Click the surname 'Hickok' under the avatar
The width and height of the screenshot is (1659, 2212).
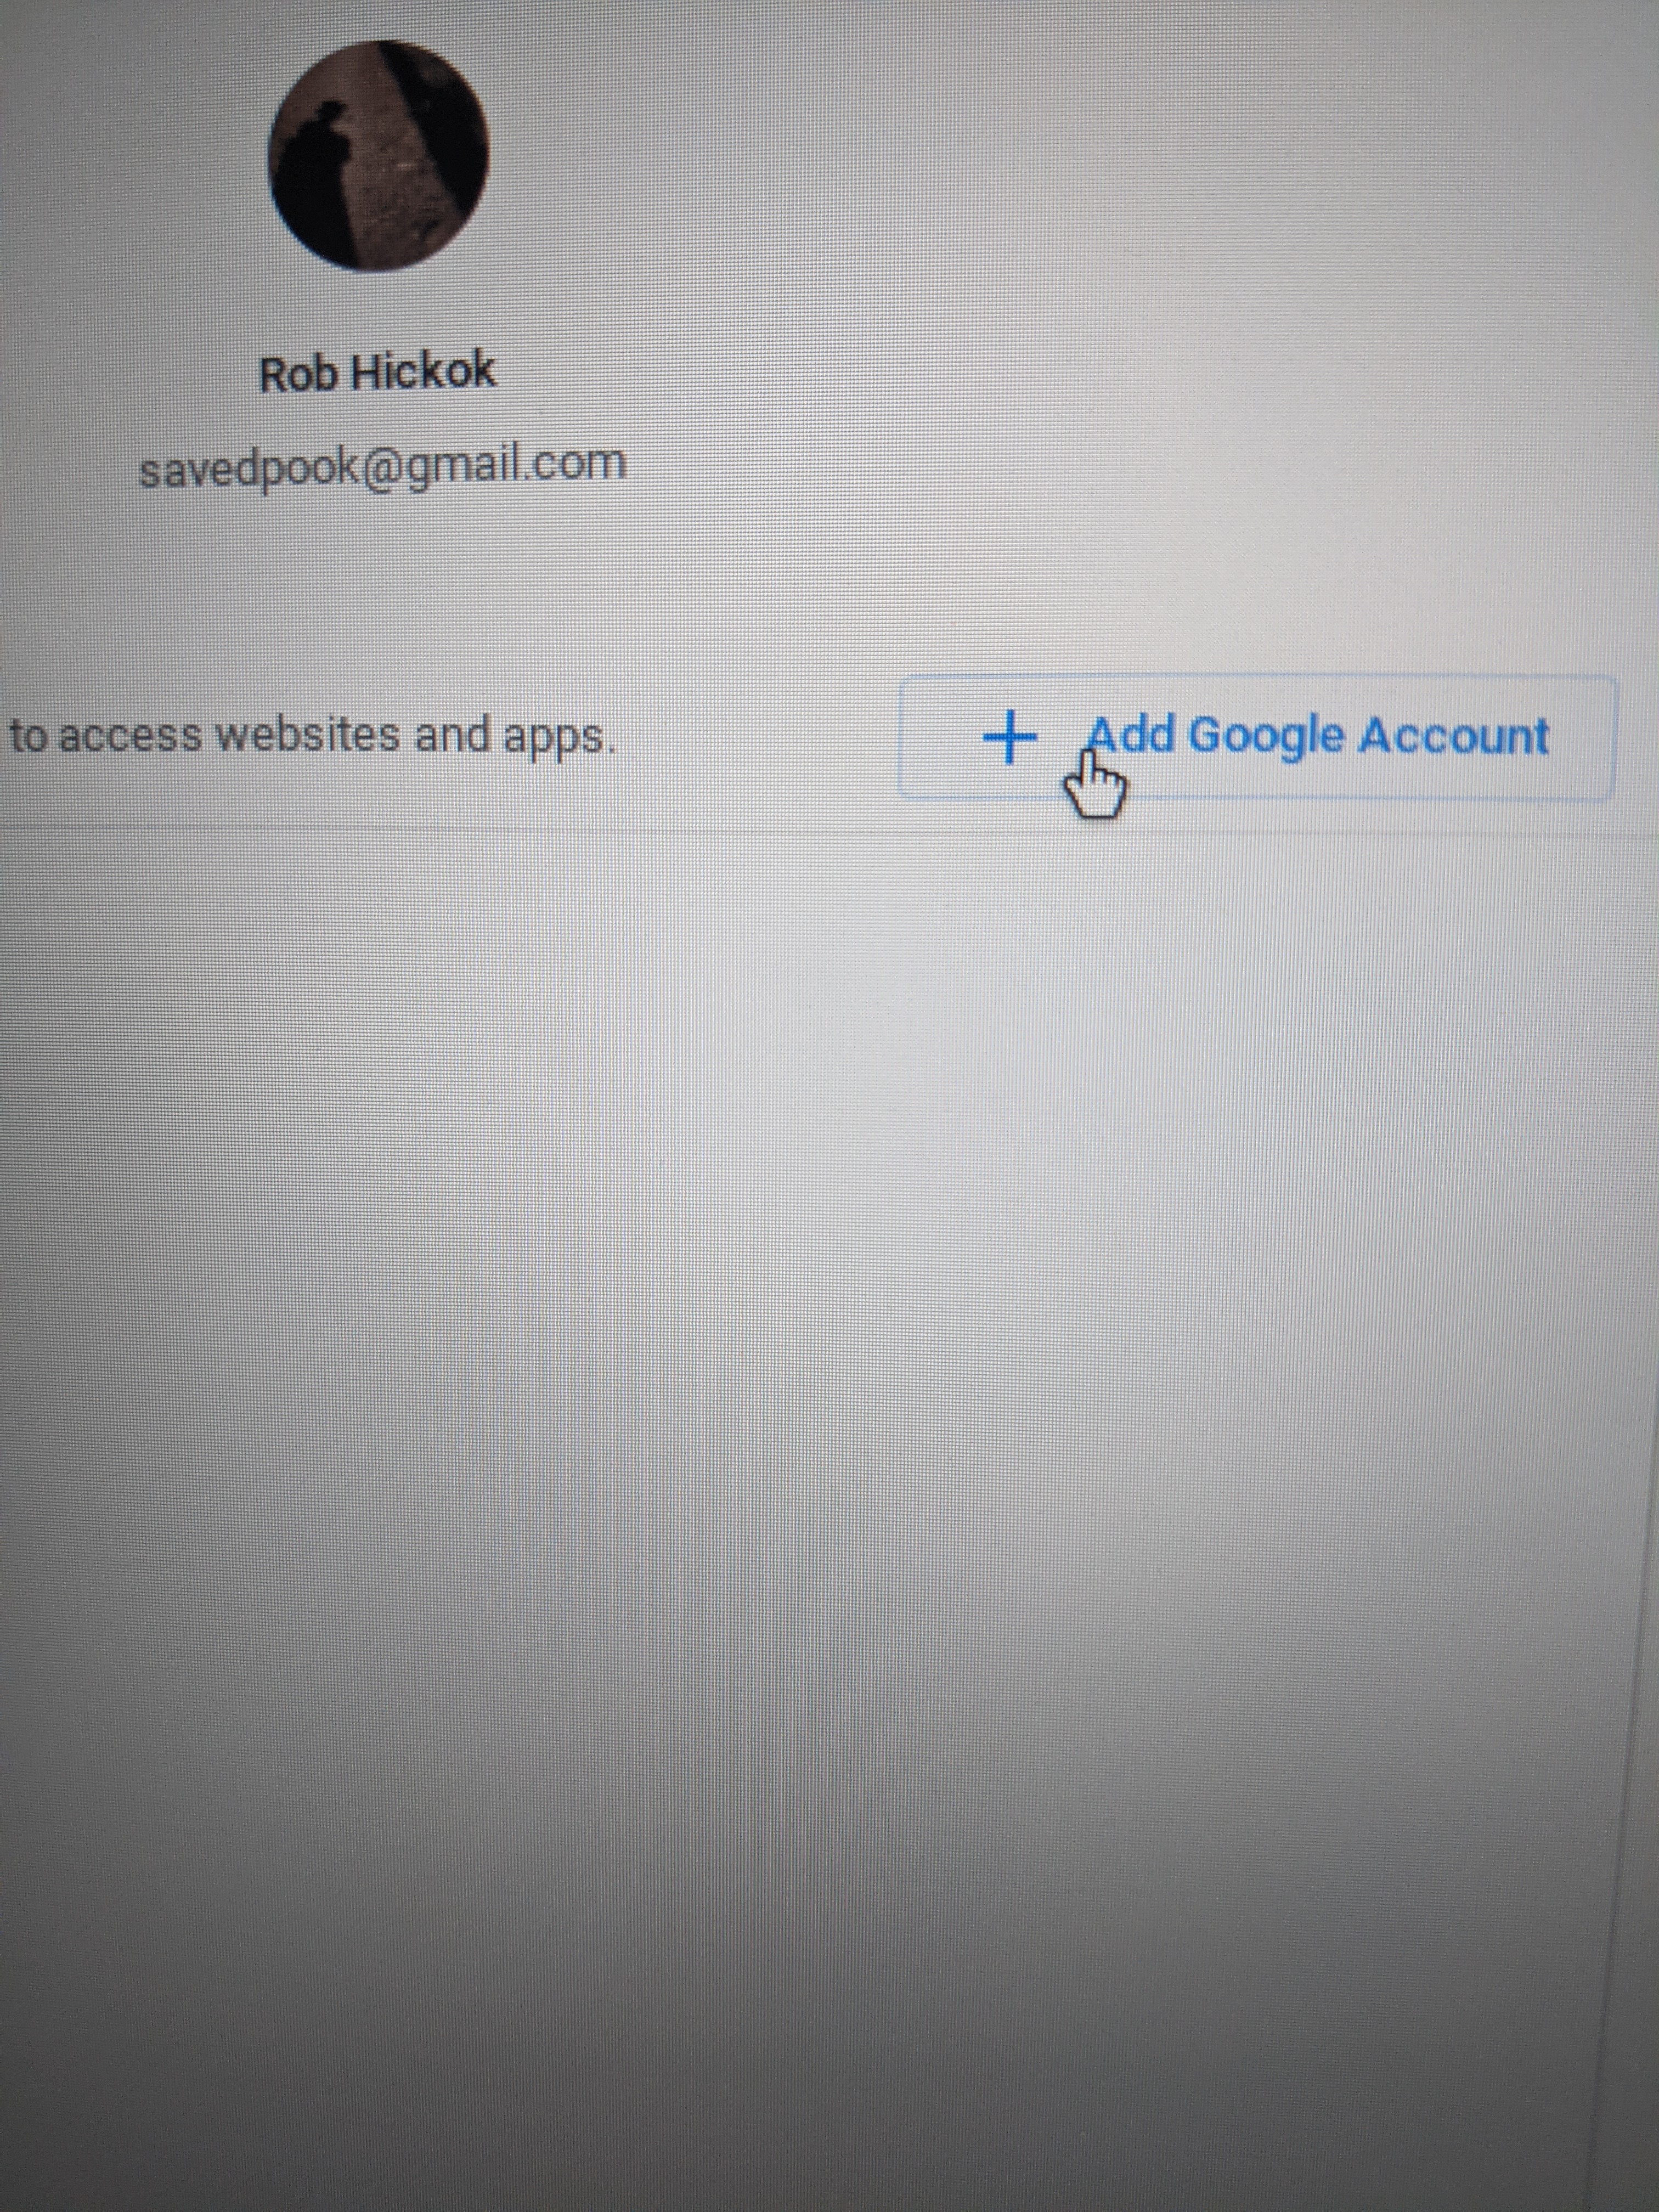422,371
